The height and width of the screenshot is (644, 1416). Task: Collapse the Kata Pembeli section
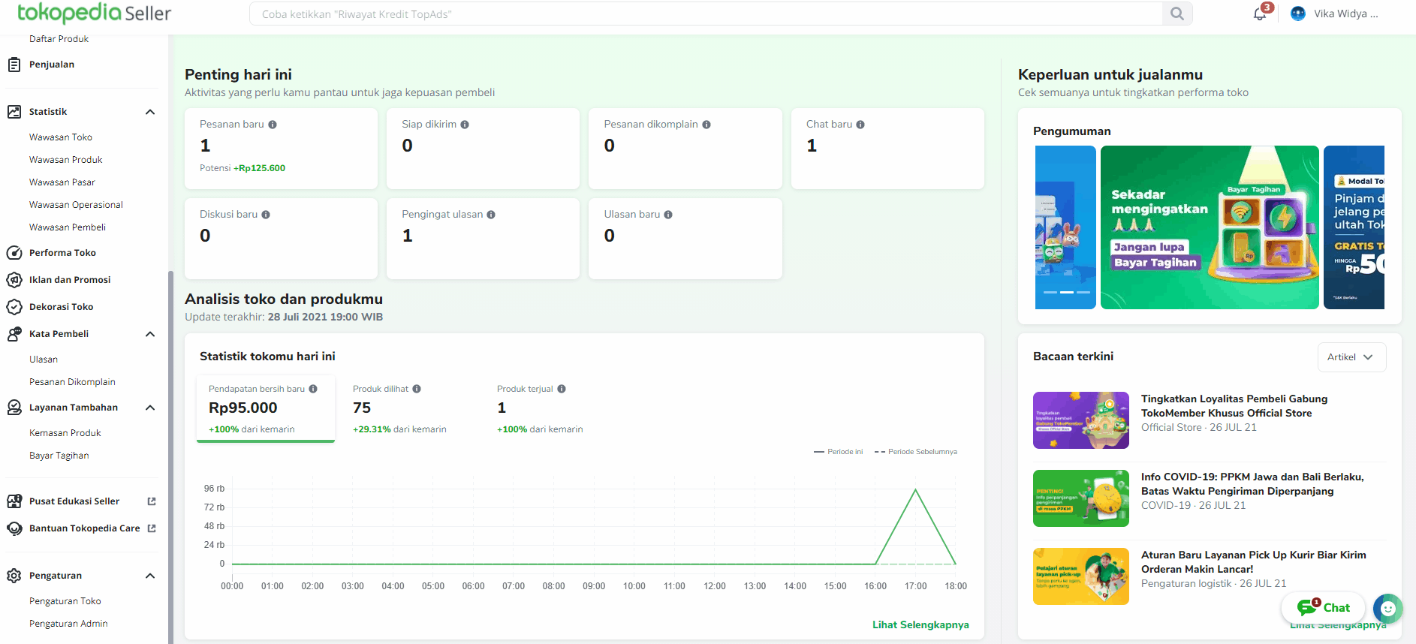[x=150, y=334]
